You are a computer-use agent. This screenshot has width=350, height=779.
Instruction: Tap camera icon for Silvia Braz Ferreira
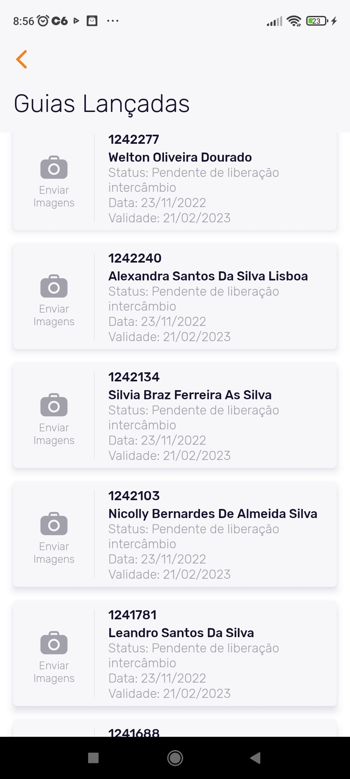pos(54,405)
